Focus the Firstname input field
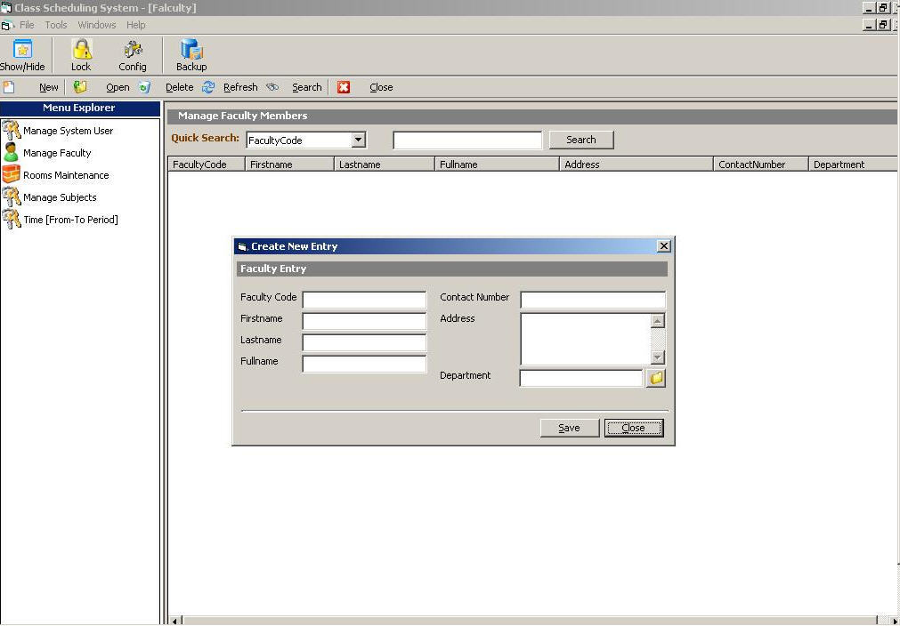The image size is (900, 626). 364,321
